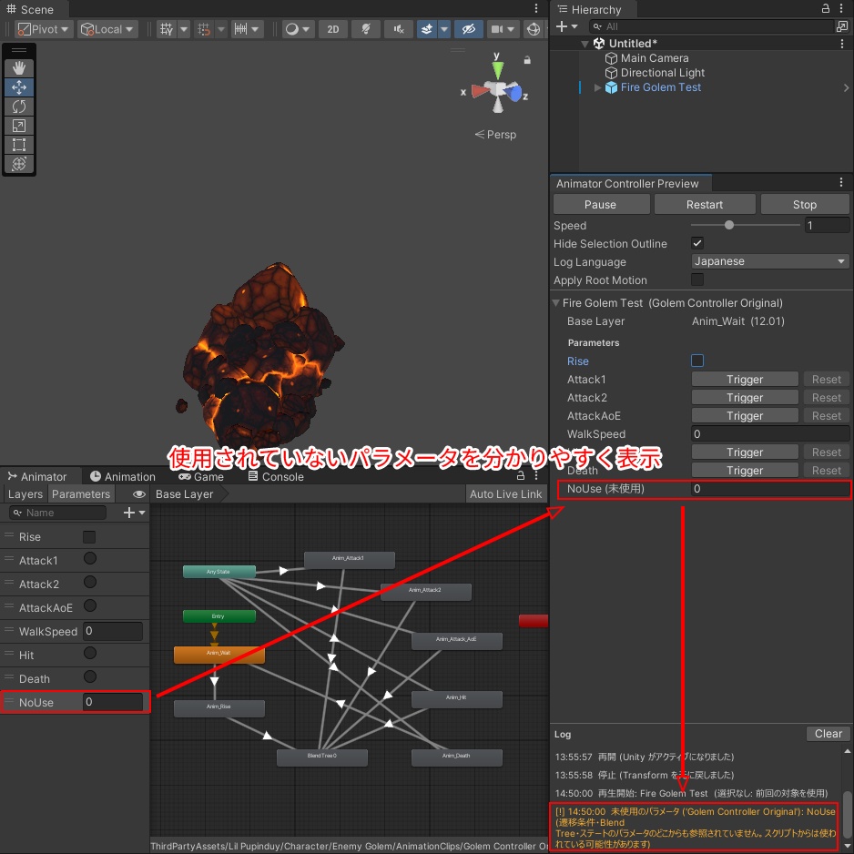Open the Animator Parameters tab

pos(81,494)
